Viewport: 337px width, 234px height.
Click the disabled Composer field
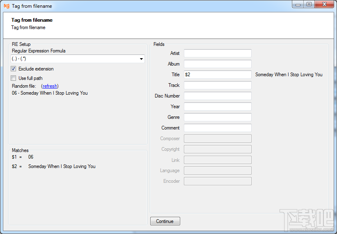pyautogui.click(x=218, y=139)
